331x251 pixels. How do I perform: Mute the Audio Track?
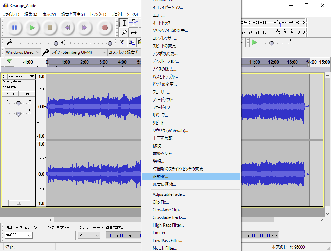coord(10,94)
